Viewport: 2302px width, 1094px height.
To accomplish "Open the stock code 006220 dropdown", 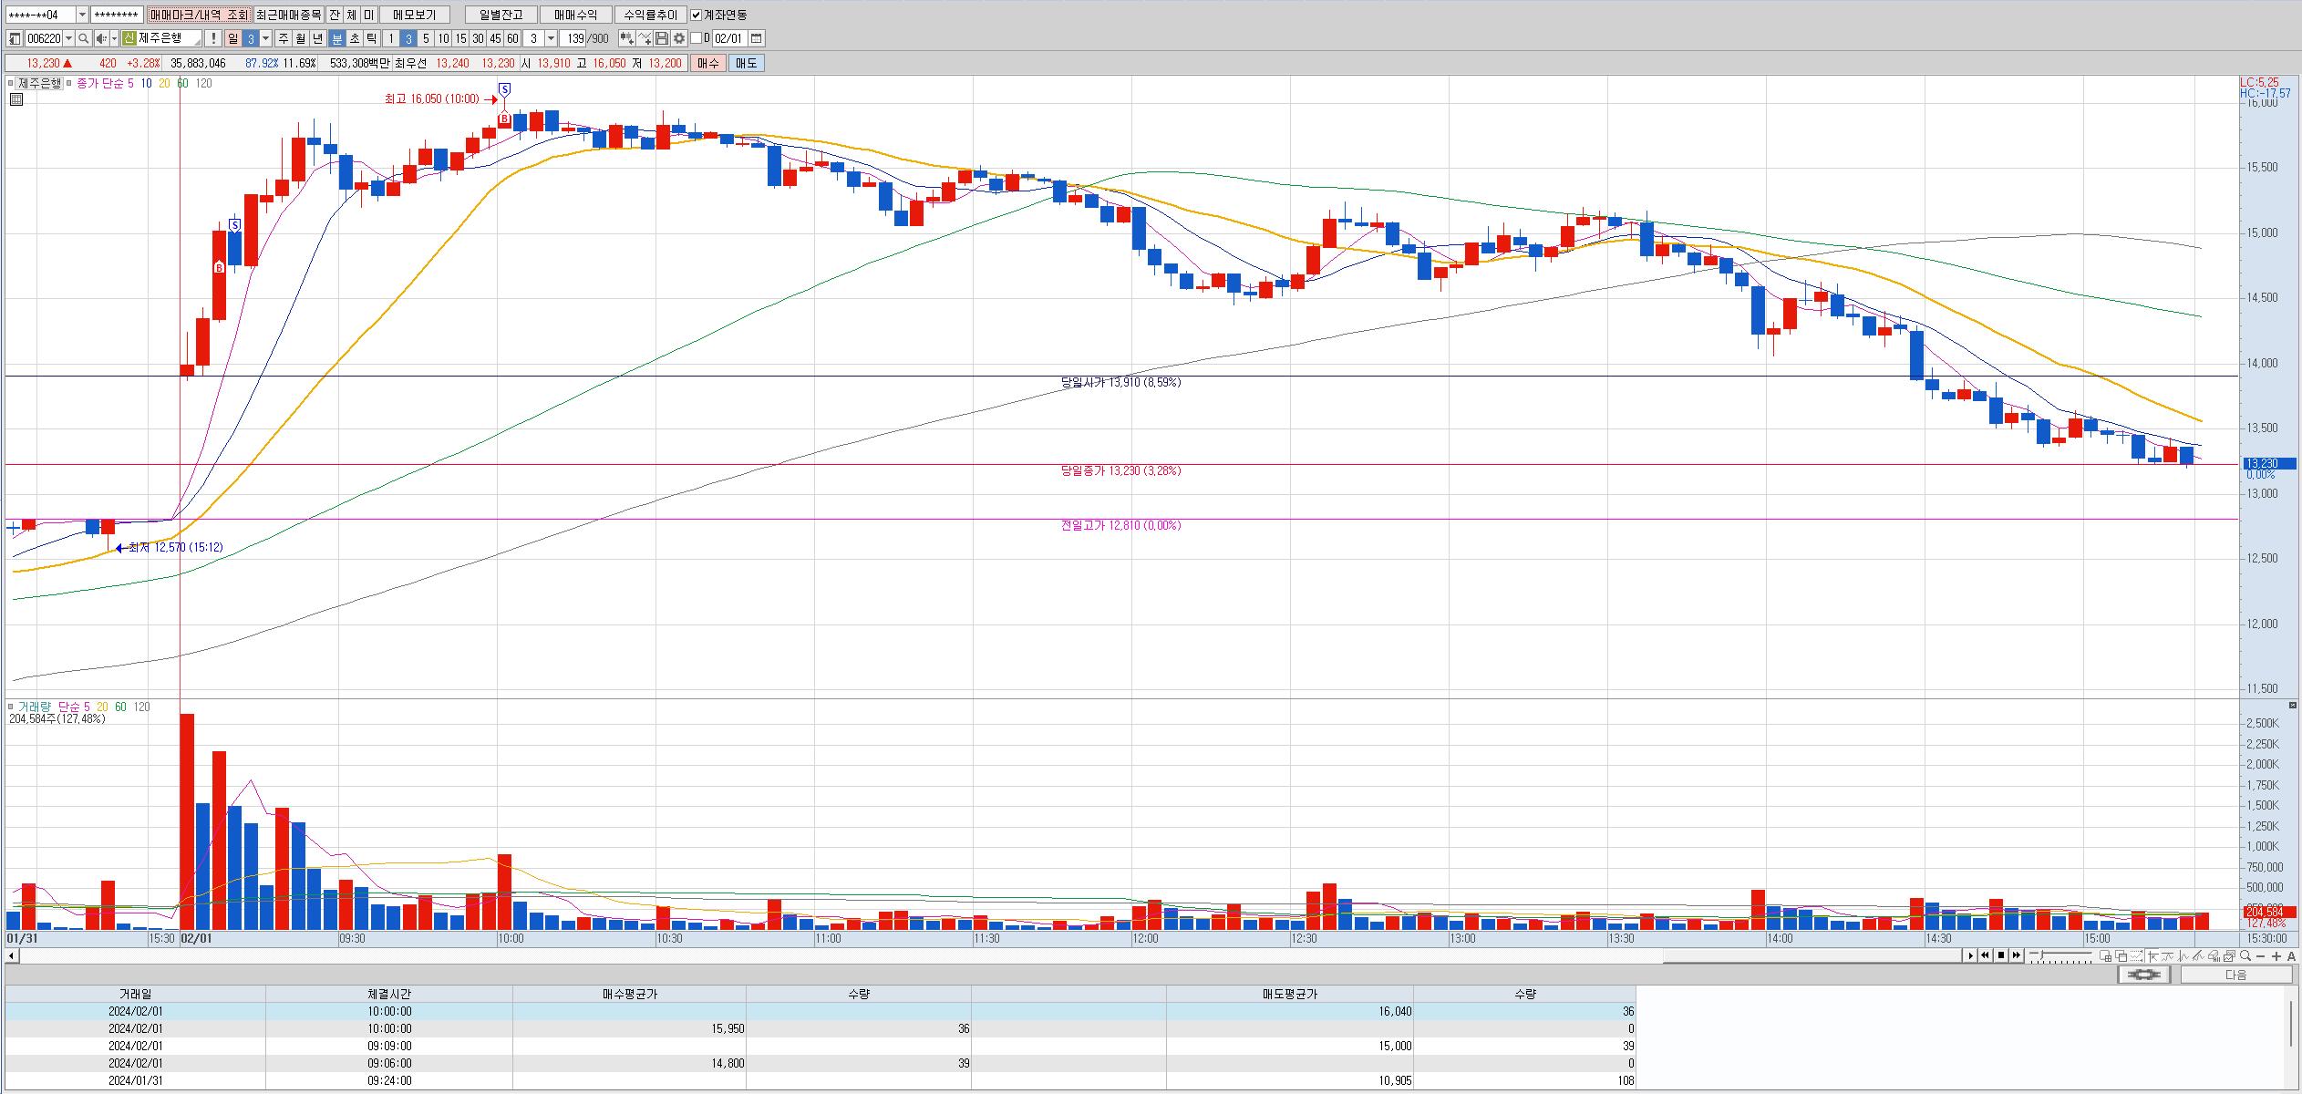I will click(68, 38).
